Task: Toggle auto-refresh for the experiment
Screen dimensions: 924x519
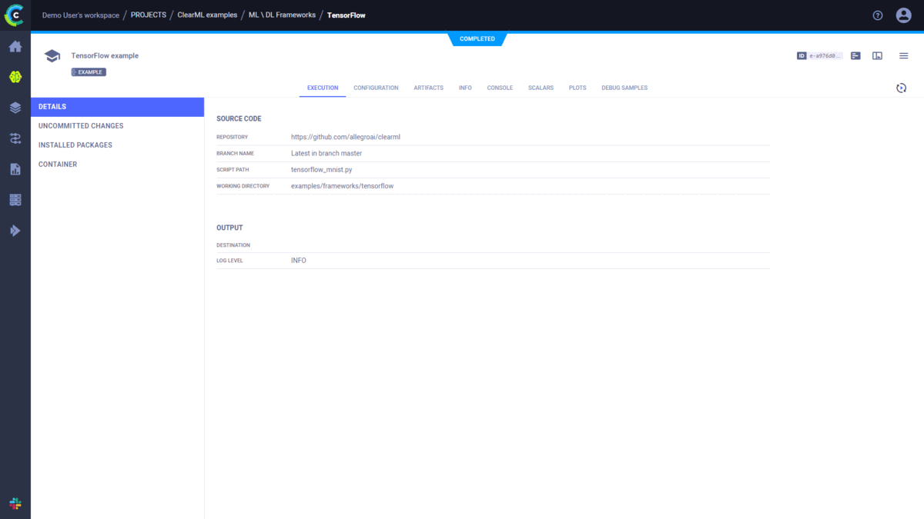Action: 901,88
